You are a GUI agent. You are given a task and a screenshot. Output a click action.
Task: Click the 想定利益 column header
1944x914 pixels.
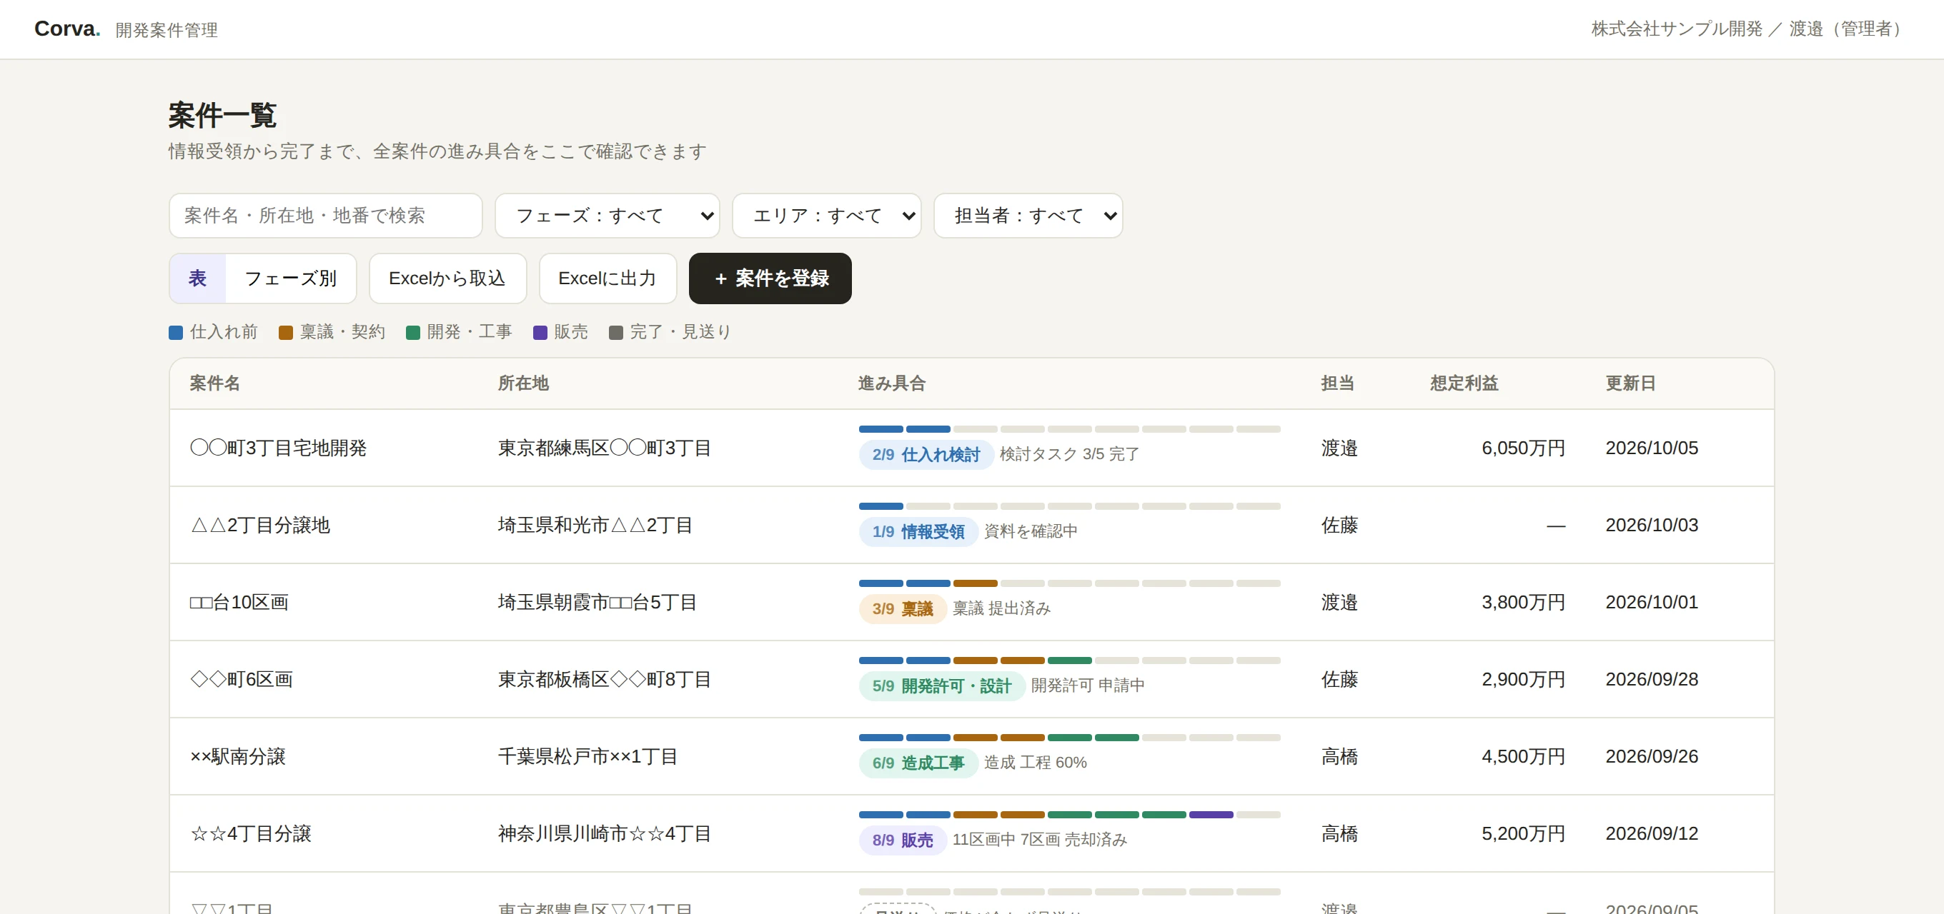pos(1464,383)
